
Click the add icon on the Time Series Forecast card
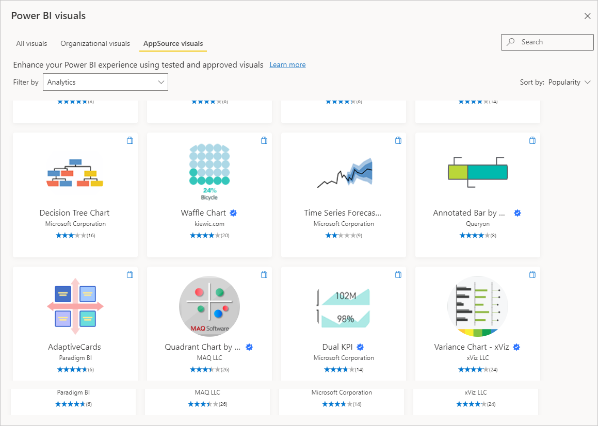(x=398, y=140)
